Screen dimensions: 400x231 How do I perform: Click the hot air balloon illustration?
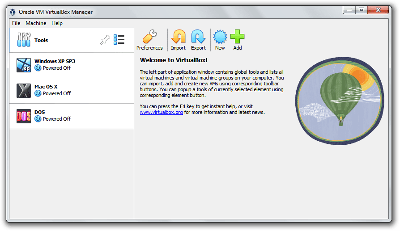340,101
